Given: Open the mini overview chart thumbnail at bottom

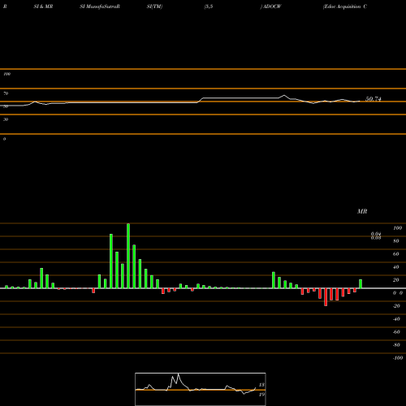Looking at the screenshot, I should (x=201, y=389).
